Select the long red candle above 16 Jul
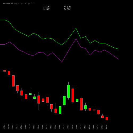The width and height of the screenshot is (133, 133). (x=81, y=104)
